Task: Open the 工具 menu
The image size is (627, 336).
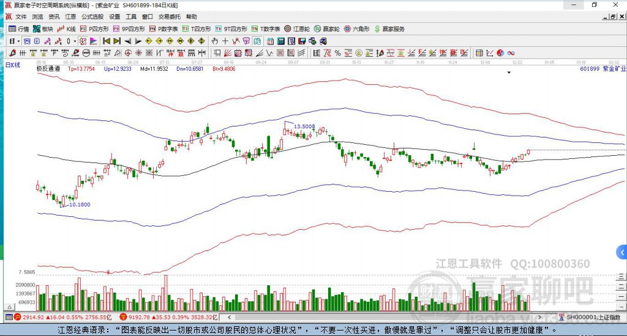Action: 131,16
